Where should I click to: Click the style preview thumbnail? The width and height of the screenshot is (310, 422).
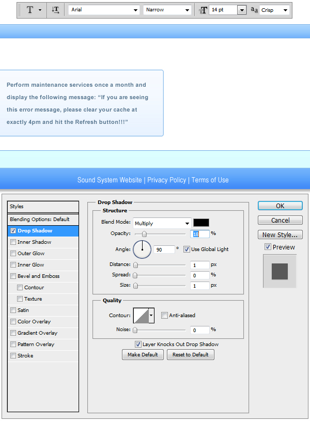[x=280, y=271]
